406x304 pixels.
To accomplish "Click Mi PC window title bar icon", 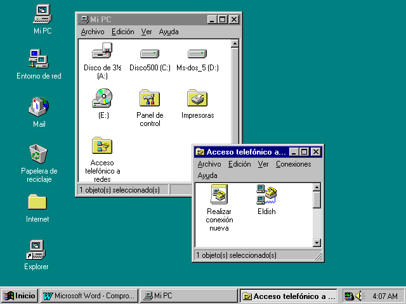I will [x=84, y=20].
